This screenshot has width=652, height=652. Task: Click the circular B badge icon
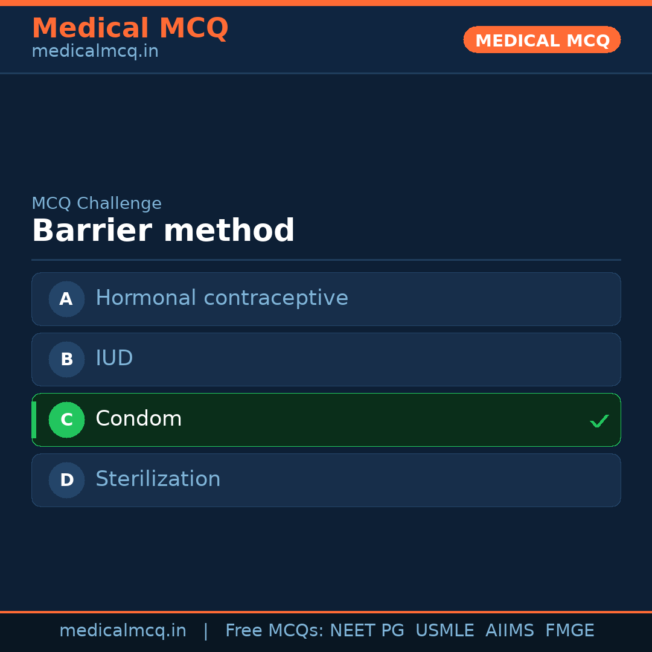(x=66, y=359)
